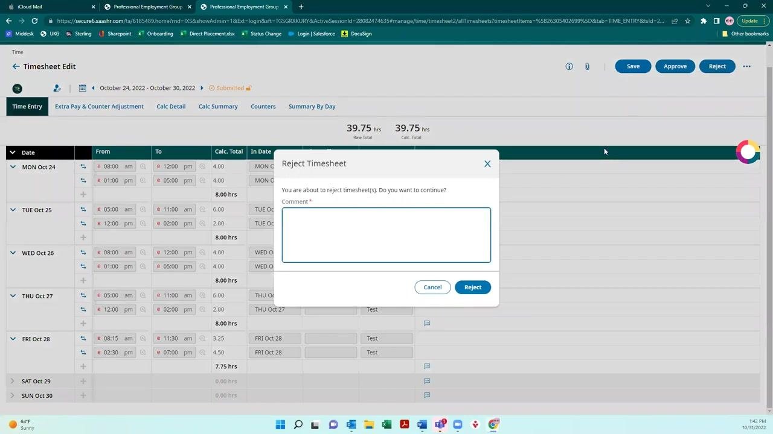The height and width of the screenshot is (434, 773).
Task: Expand the SUN Oct 30 row
Action: [13, 395]
